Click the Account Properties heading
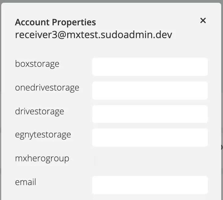This screenshot has height=200, width=223. tap(55, 22)
